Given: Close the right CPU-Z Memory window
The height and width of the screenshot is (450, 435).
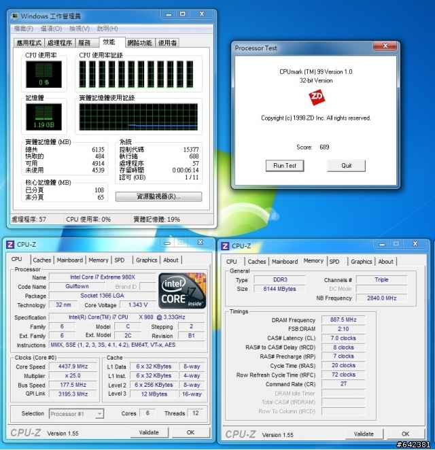Looking at the screenshot, I should [x=415, y=244].
